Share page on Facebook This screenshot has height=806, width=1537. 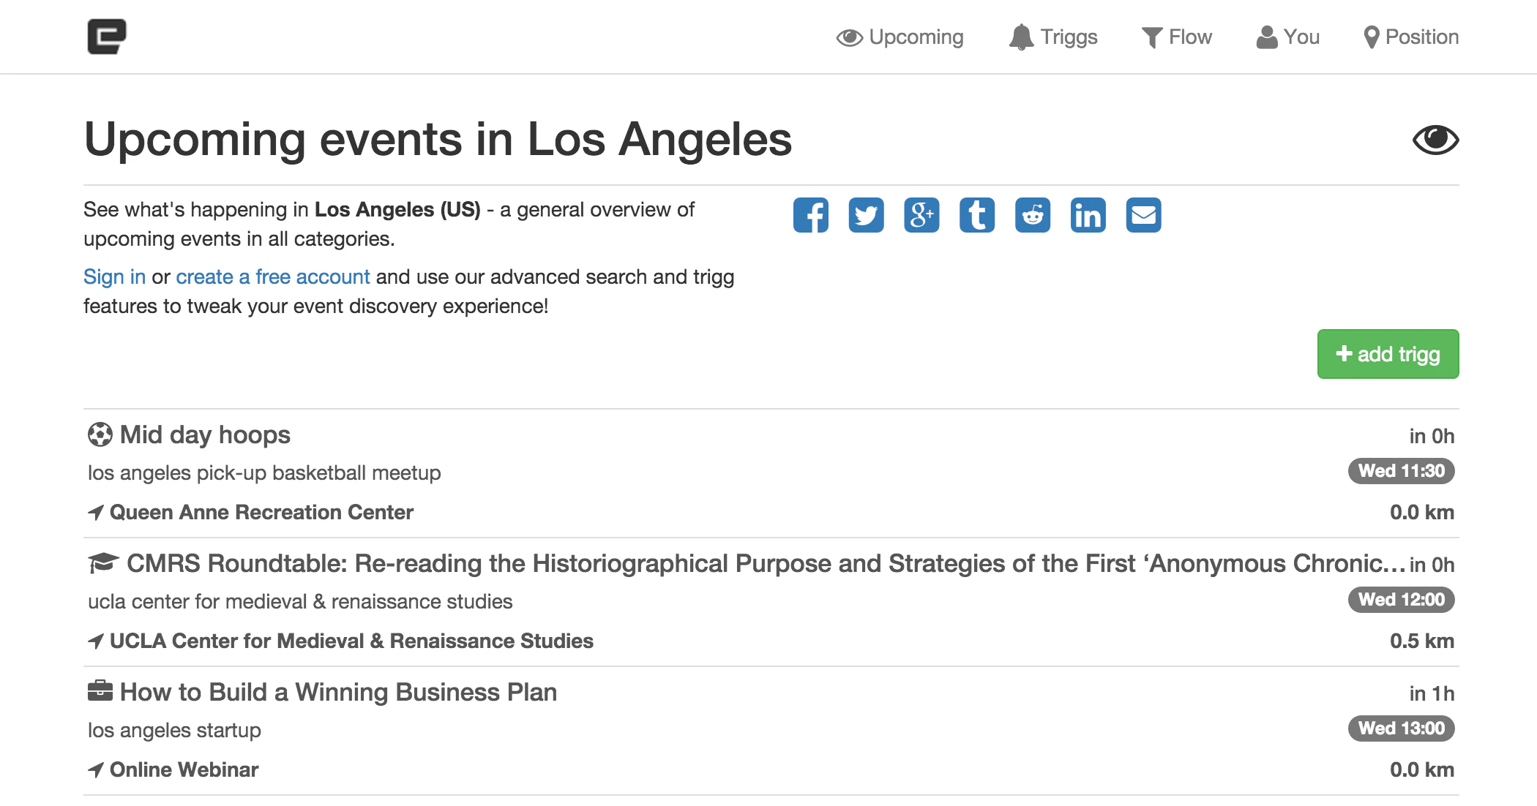pos(810,215)
